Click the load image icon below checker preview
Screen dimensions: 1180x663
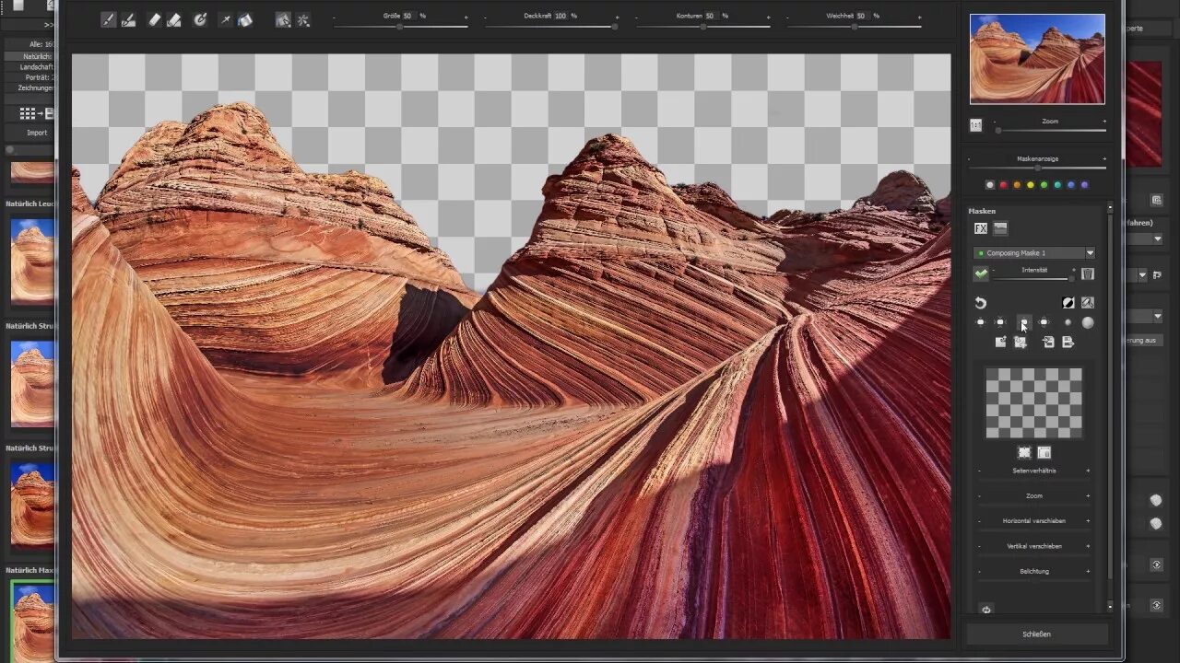[x=1044, y=452]
